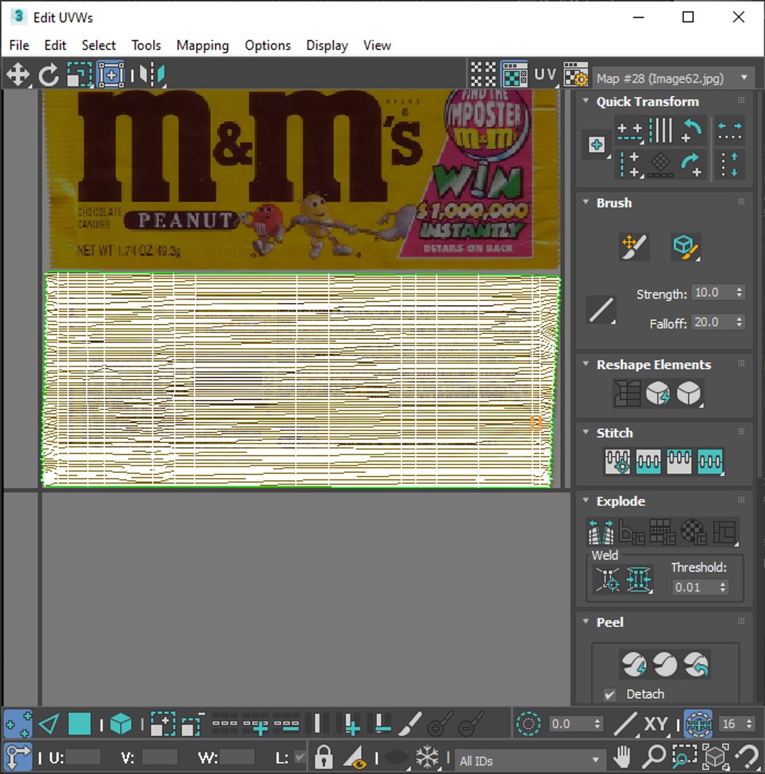Open the Edit menu
This screenshot has height=774, width=765.
(x=55, y=45)
